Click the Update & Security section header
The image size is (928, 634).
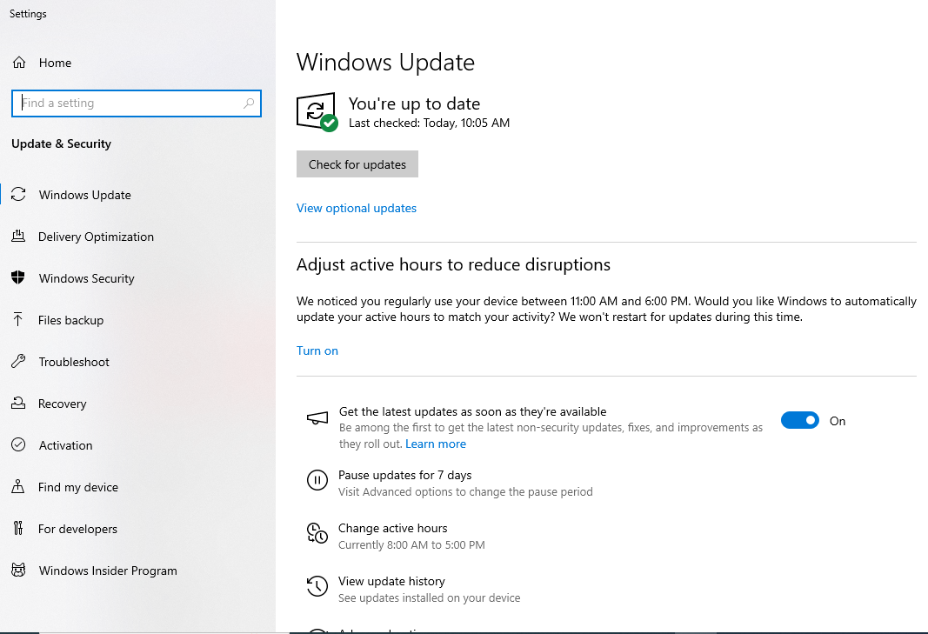pos(61,143)
